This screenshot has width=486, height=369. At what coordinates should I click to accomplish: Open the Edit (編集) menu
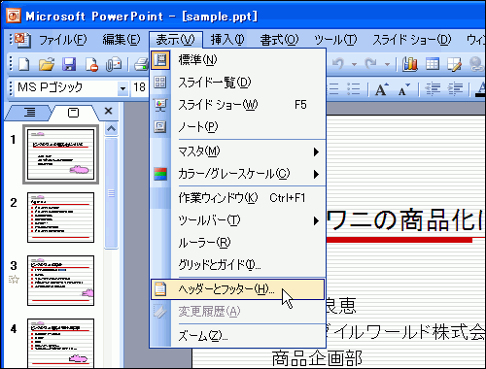click(121, 40)
